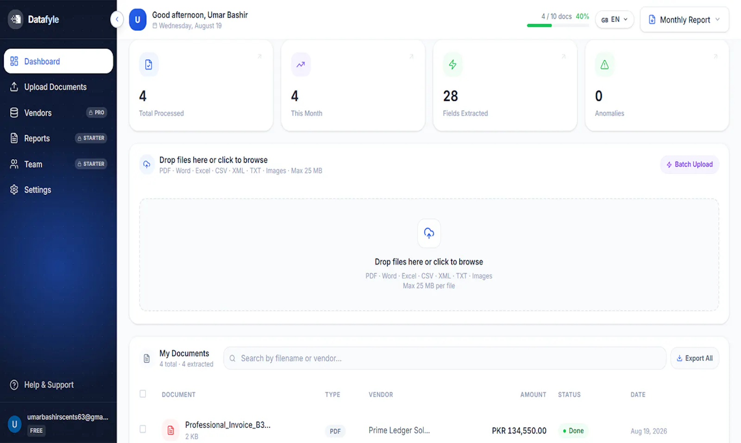Image resolution: width=741 pixels, height=443 pixels.
Task: Click the STARTER badge beside Team
Action: point(91,164)
